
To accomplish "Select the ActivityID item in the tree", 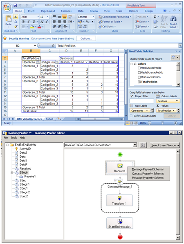I will coord(25,149).
